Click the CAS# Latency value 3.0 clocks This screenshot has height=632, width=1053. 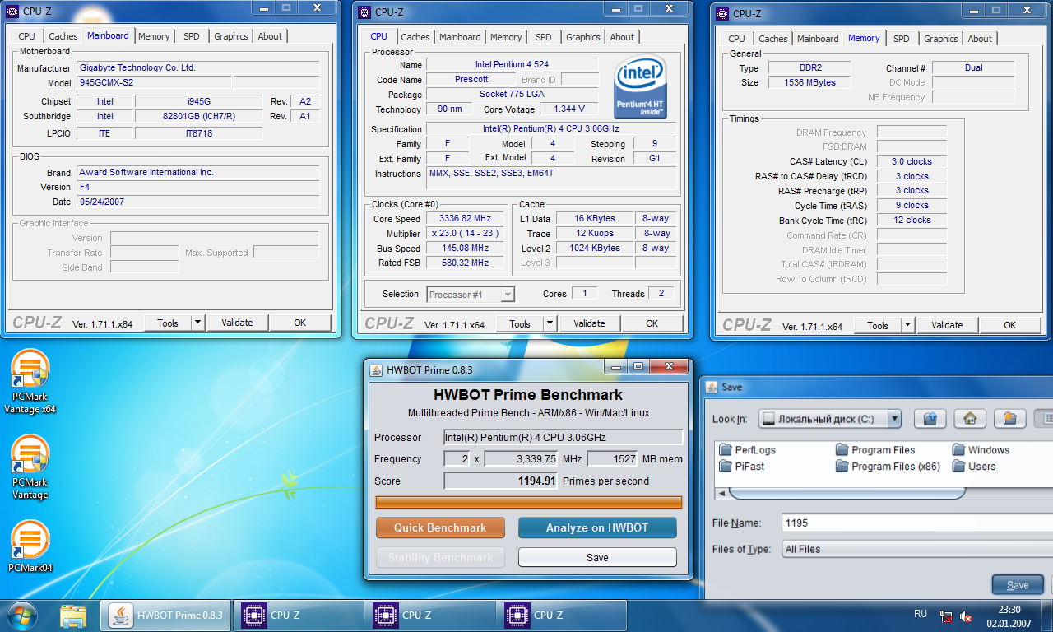[x=912, y=161]
